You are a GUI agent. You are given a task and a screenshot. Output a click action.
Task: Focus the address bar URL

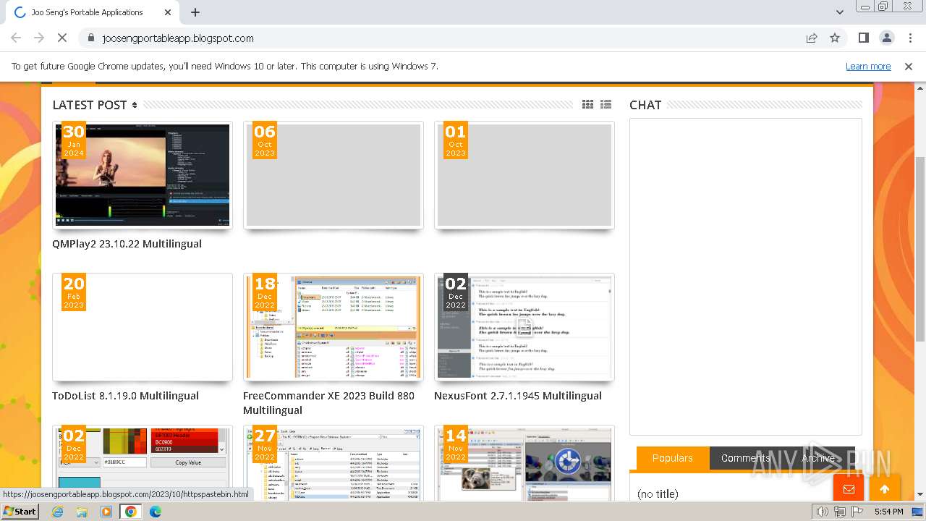[178, 38]
